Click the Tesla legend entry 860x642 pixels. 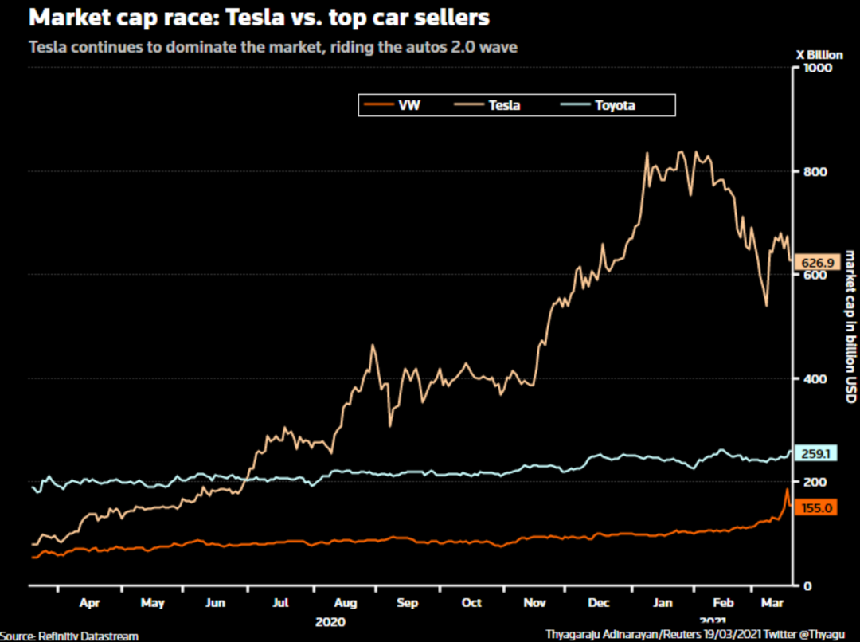coord(487,105)
